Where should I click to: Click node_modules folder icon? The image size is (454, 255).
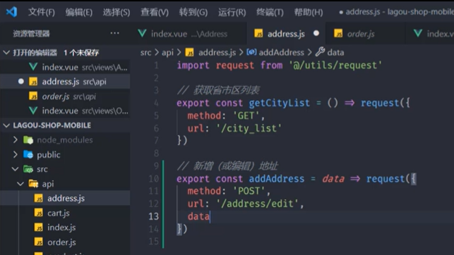point(28,139)
